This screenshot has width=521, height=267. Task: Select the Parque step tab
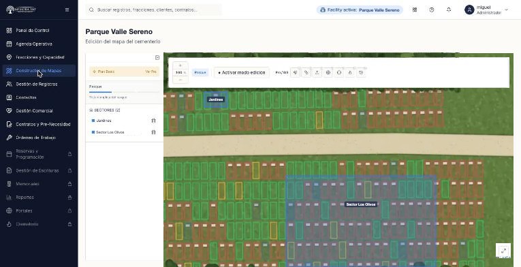pos(95,87)
